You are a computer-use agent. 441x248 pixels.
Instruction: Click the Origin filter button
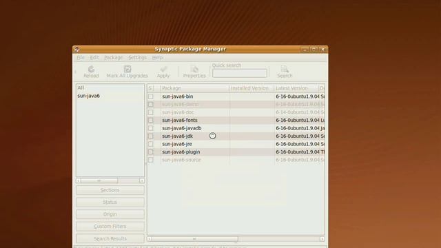click(x=110, y=214)
